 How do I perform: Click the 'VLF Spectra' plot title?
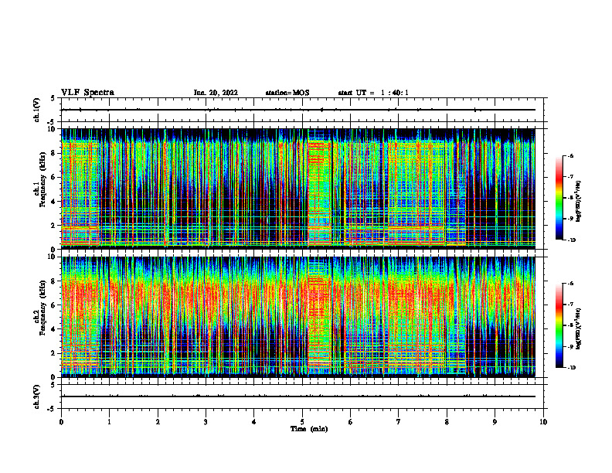pos(87,93)
